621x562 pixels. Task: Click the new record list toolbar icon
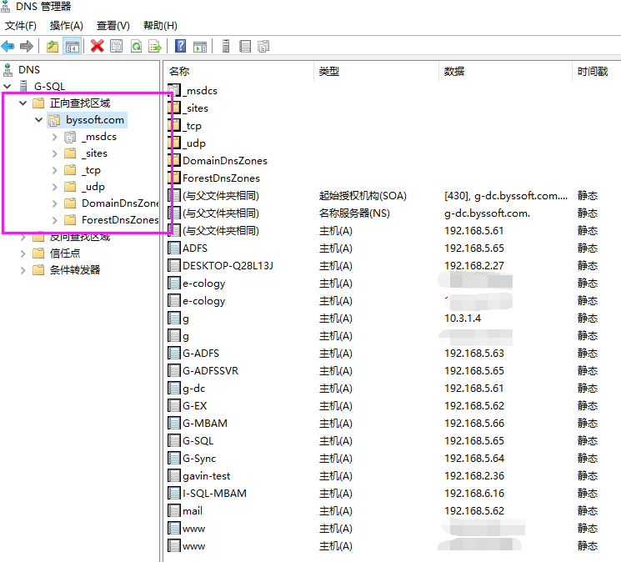pyautogui.click(x=245, y=47)
